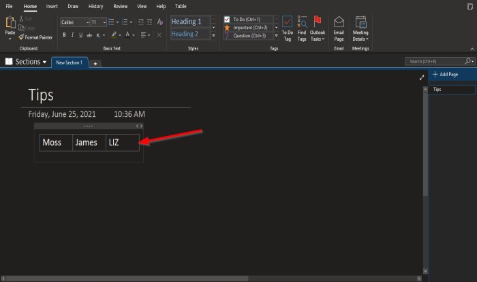Collapse the ribbon with the chevron
This screenshot has height=282, width=477.
pos(472,49)
